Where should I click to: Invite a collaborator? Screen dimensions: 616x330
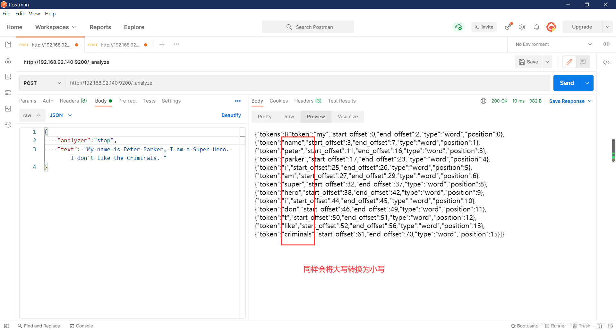(484, 27)
